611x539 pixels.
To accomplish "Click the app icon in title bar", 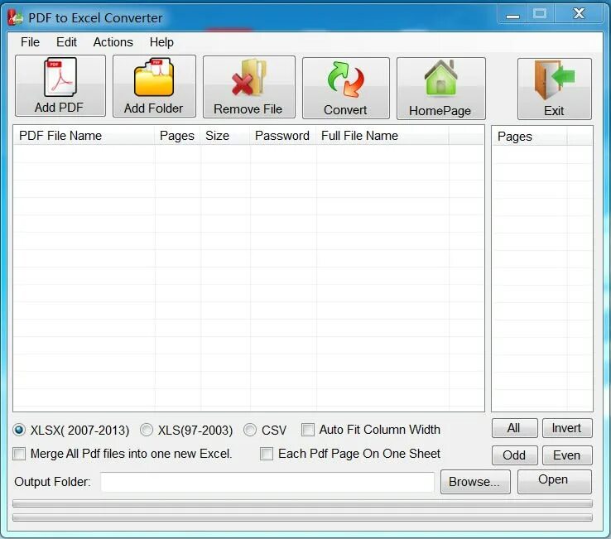I will tap(16, 17).
